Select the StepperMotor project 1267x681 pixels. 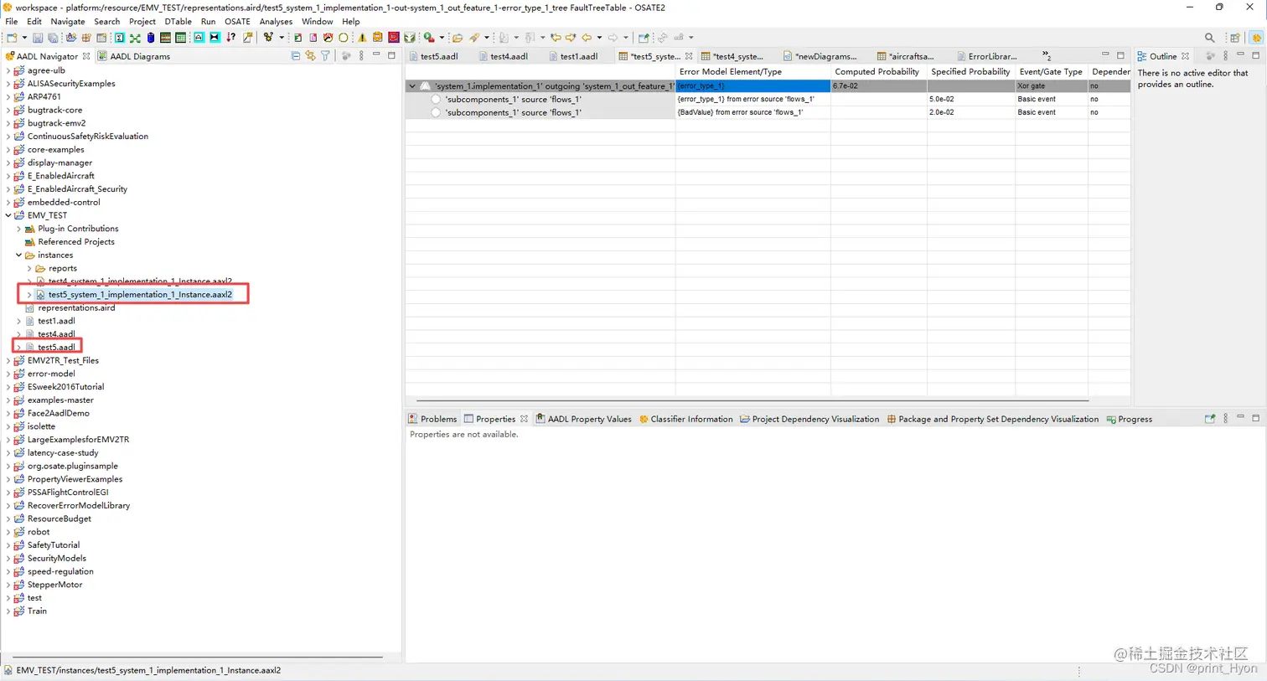(54, 585)
